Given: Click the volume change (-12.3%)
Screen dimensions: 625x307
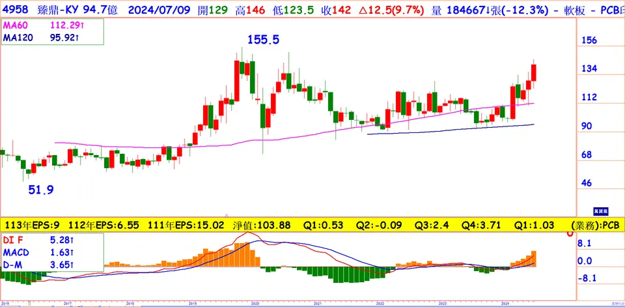Looking at the screenshot, I should click(x=525, y=8).
